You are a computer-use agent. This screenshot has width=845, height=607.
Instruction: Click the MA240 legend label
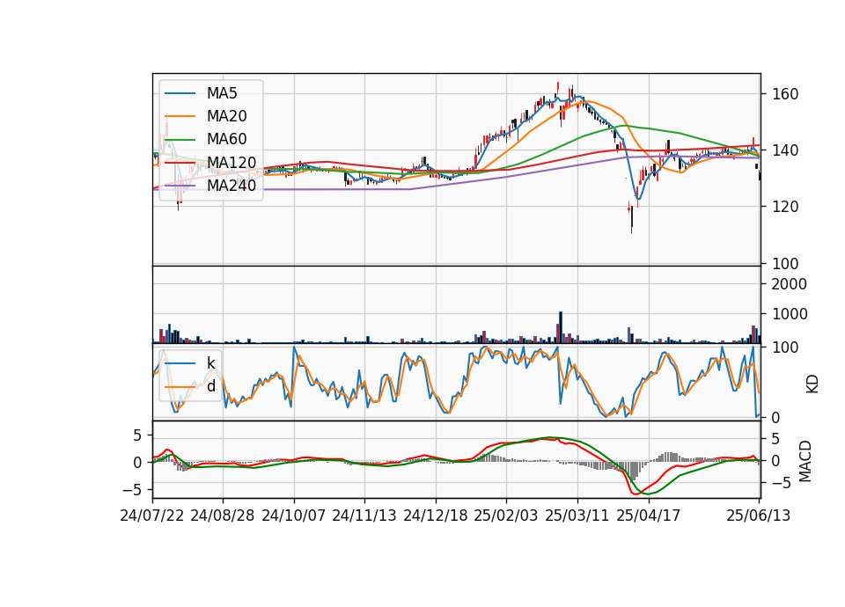coord(231,186)
